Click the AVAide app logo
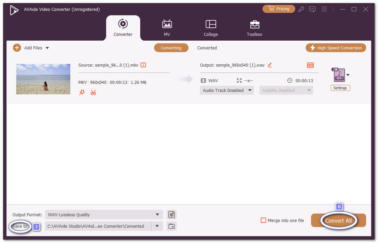378x243 pixels. coord(14,10)
